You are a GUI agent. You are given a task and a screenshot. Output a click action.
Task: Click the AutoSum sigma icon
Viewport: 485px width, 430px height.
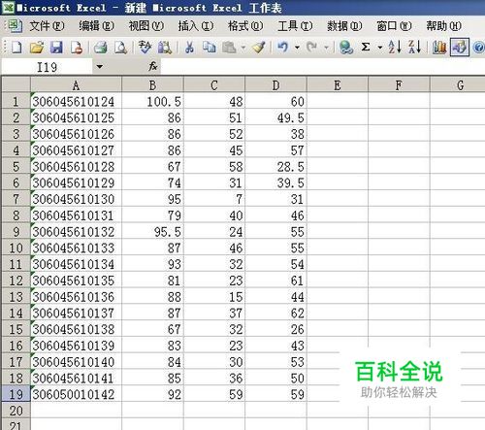pyautogui.click(x=366, y=48)
